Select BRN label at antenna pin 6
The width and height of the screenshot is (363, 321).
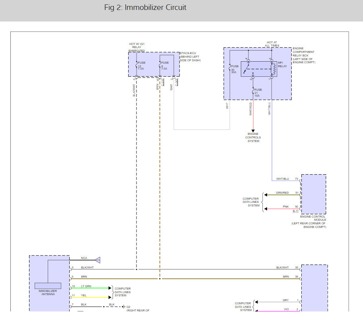click(x=84, y=277)
